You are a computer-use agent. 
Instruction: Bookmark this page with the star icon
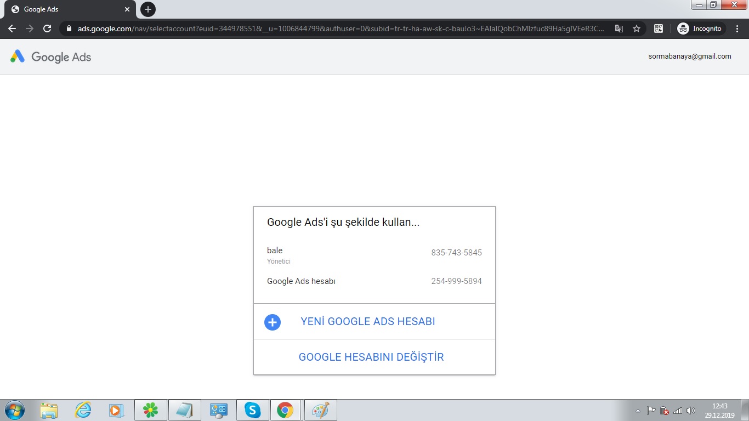click(x=637, y=29)
